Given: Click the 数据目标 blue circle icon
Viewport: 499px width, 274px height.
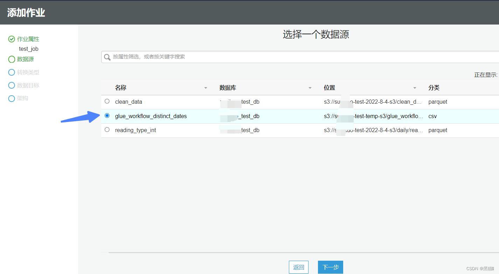Looking at the screenshot, I should 12,85.
